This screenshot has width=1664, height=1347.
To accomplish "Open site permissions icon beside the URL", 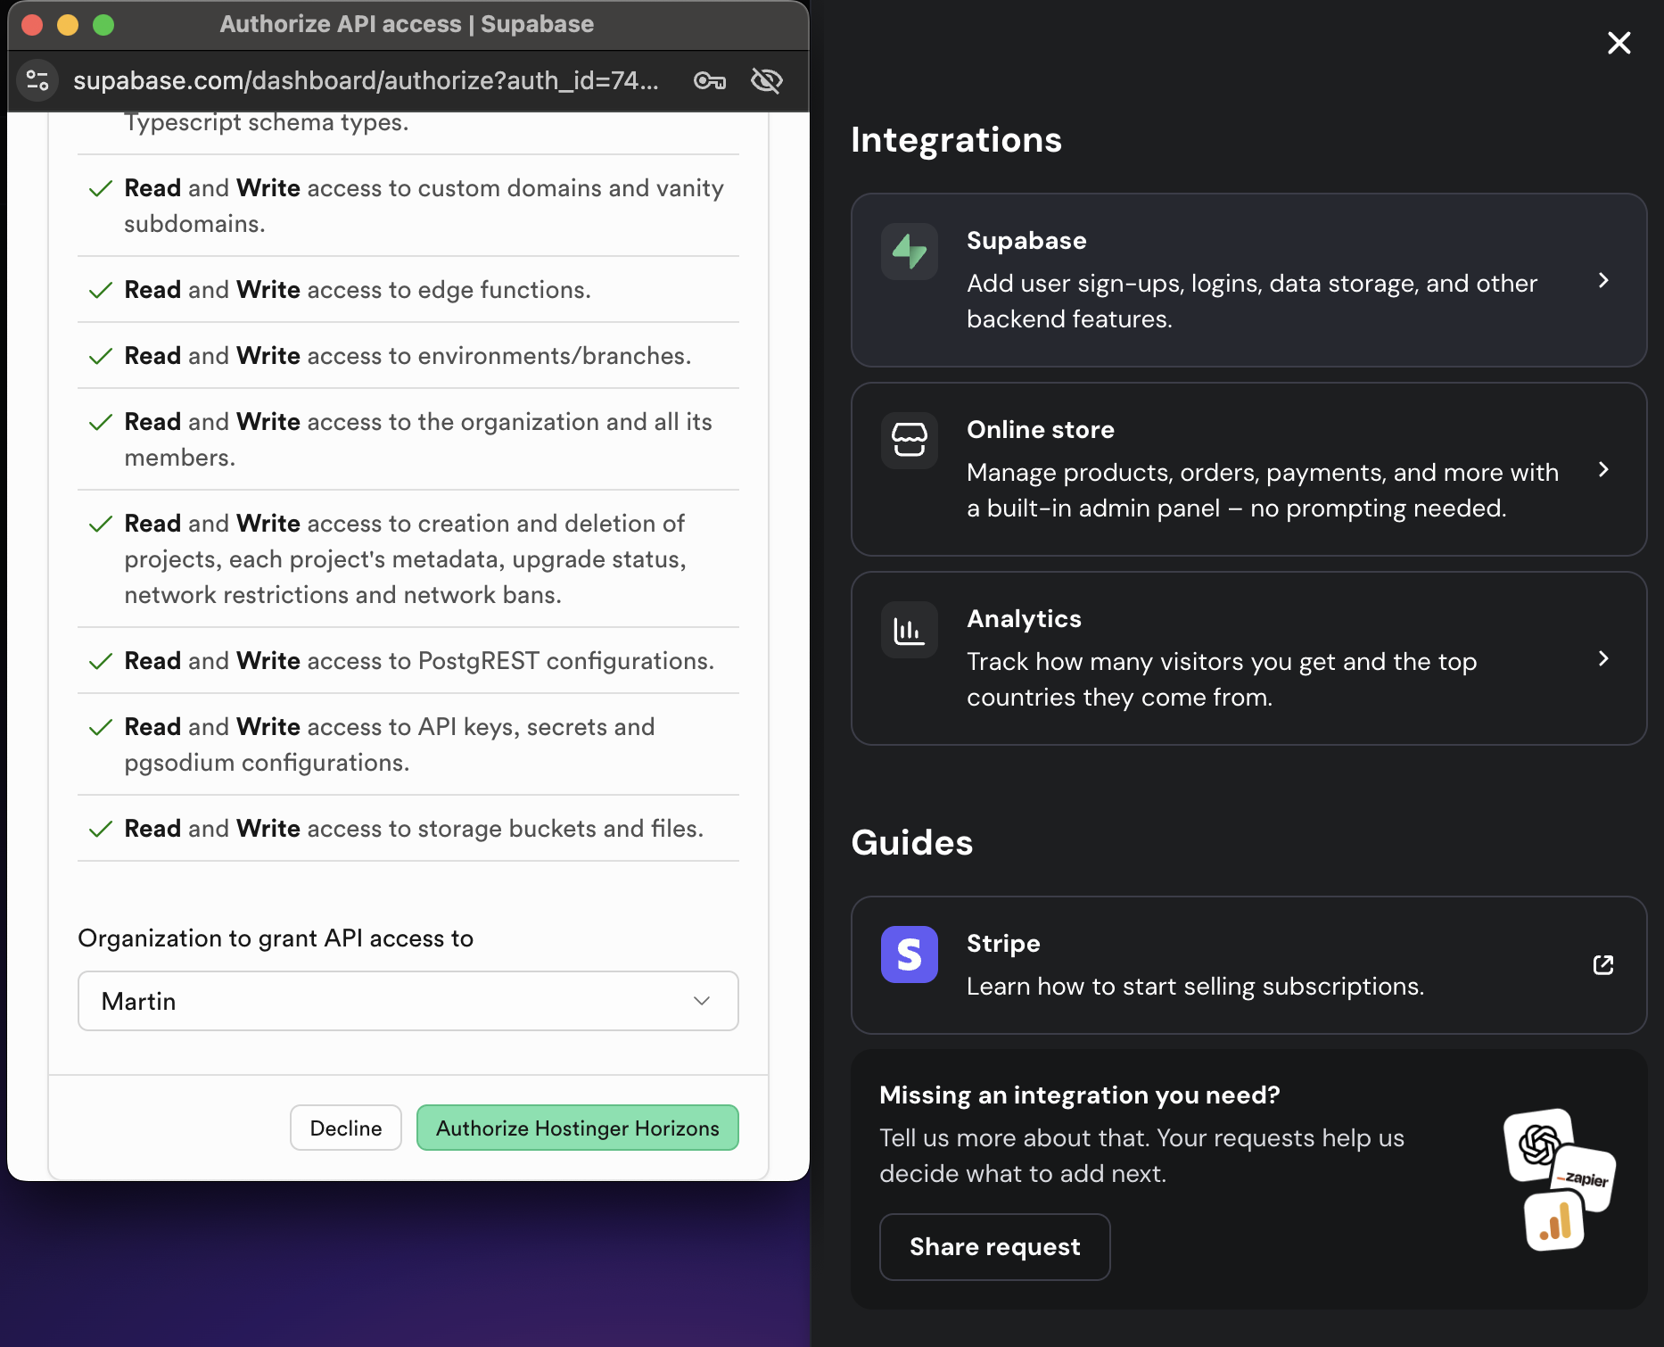I will (37, 80).
